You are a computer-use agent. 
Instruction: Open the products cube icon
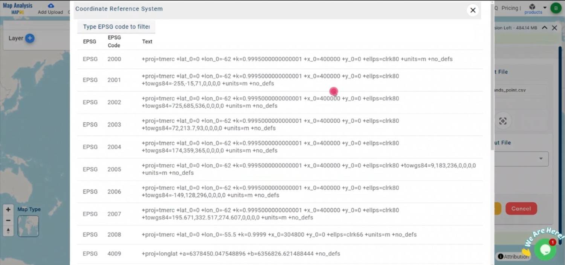coord(532,7)
